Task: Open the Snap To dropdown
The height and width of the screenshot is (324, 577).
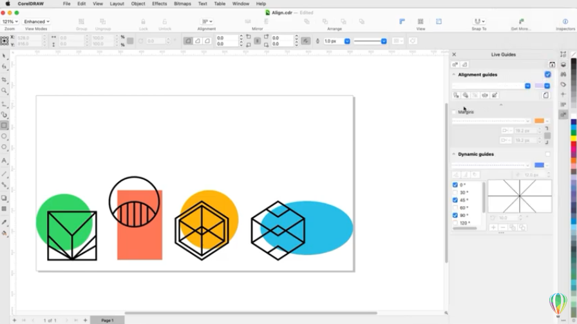Action: click(x=478, y=21)
